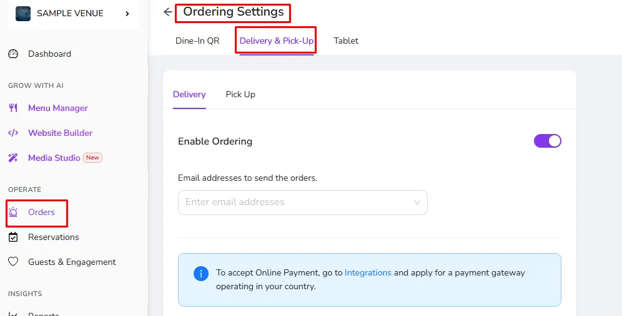Follow the Integrations link

pyautogui.click(x=368, y=272)
